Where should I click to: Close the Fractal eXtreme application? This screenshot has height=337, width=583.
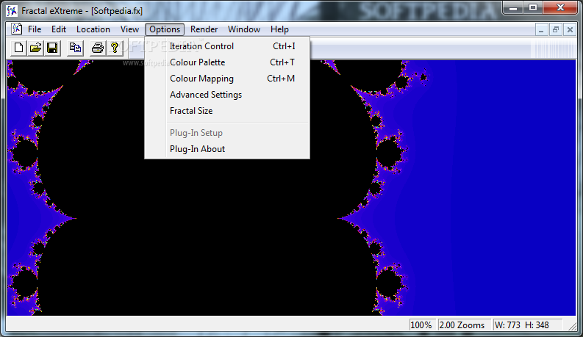(x=561, y=8)
